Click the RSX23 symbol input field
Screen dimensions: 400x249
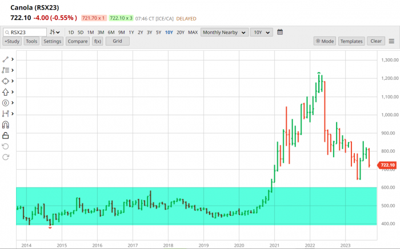tap(25, 32)
